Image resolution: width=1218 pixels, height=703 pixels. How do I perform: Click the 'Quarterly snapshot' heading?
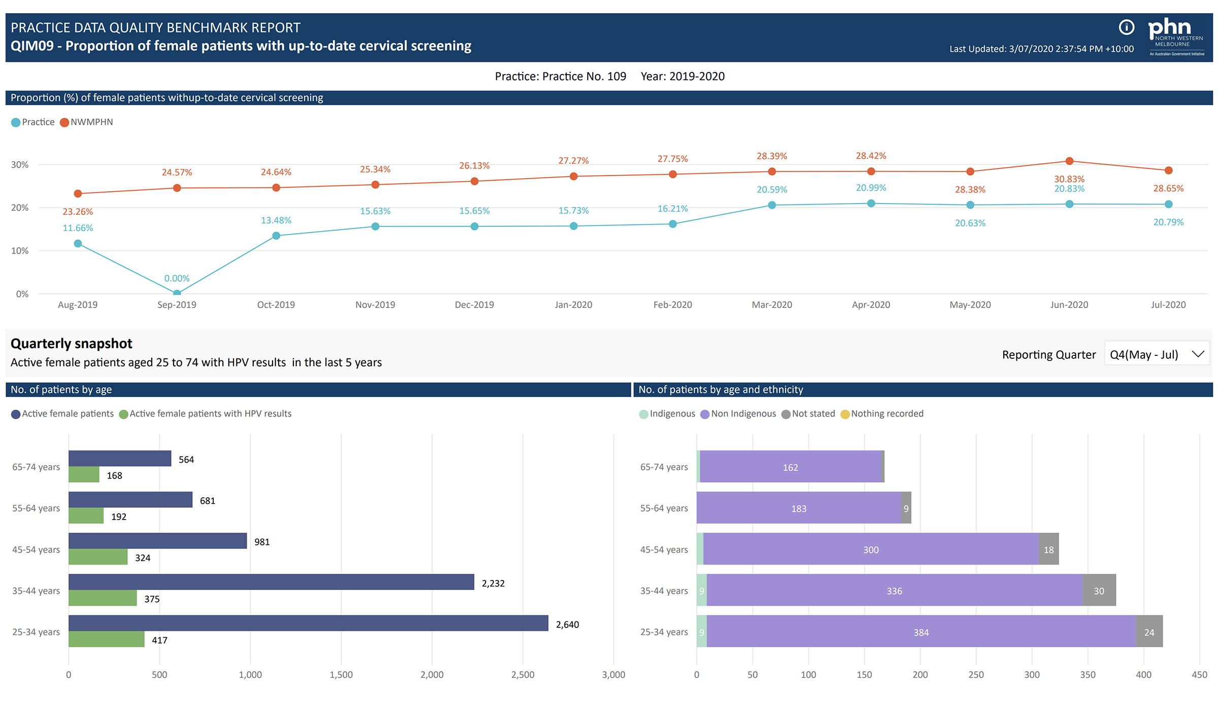click(x=71, y=343)
